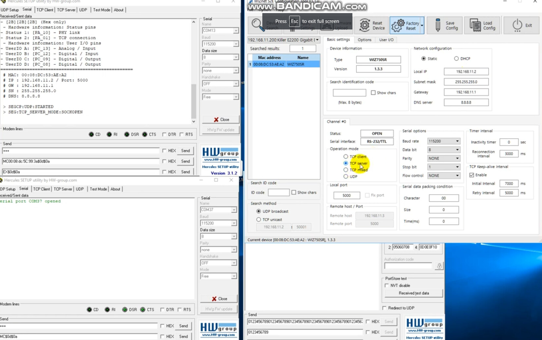Select the DHCP network option
Image resolution: width=542 pixels, height=340 pixels.
pyautogui.click(x=456, y=59)
